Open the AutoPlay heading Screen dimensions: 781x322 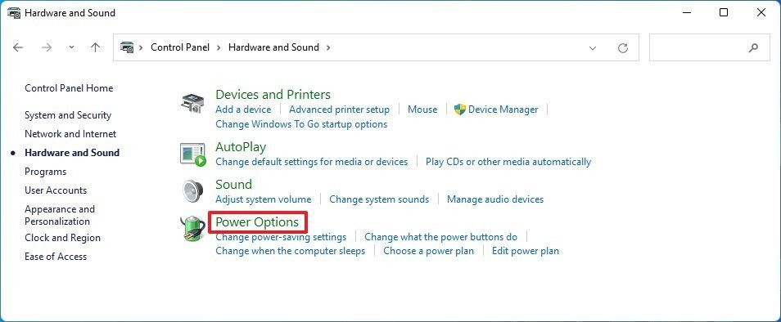[x=241, y=147]
